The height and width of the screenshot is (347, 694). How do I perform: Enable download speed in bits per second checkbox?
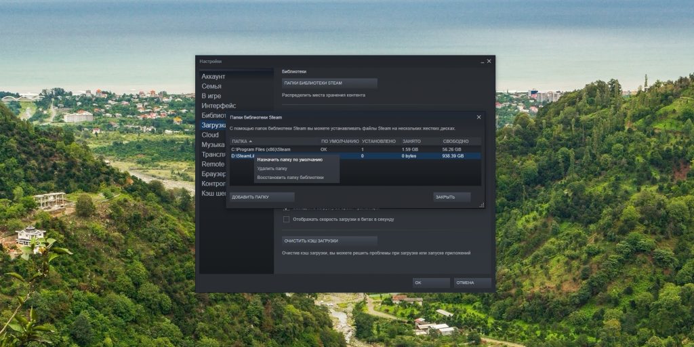[286, 220]
